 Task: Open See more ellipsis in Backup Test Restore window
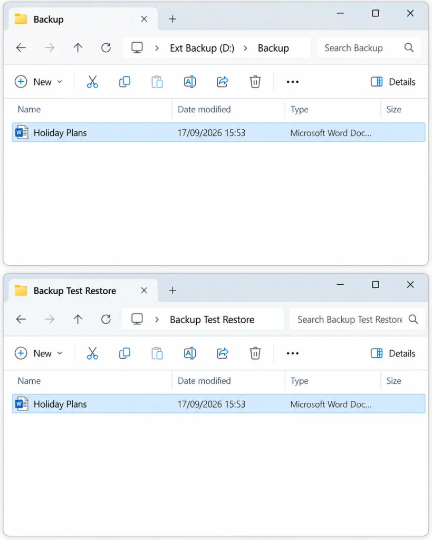pos(292,353)
